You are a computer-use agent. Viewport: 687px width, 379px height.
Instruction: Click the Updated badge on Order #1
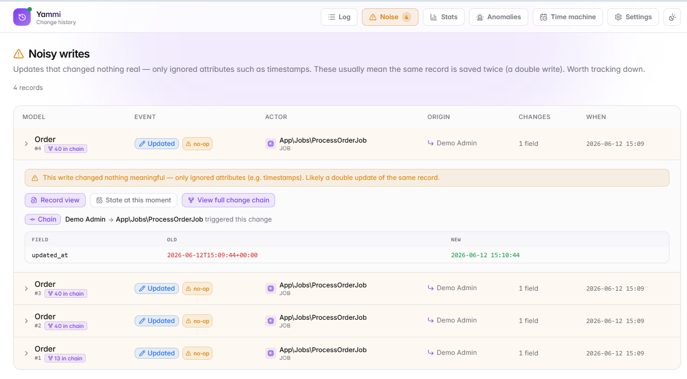click(x=157, y=353)
